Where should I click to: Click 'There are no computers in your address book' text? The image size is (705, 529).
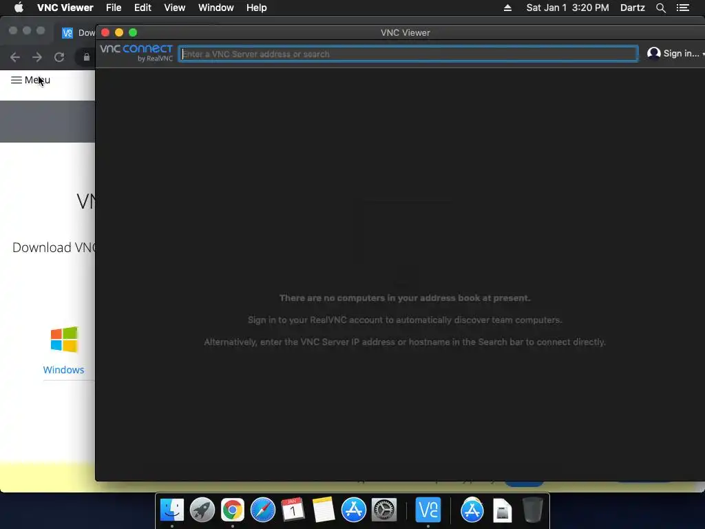click(x=405, y=298)
